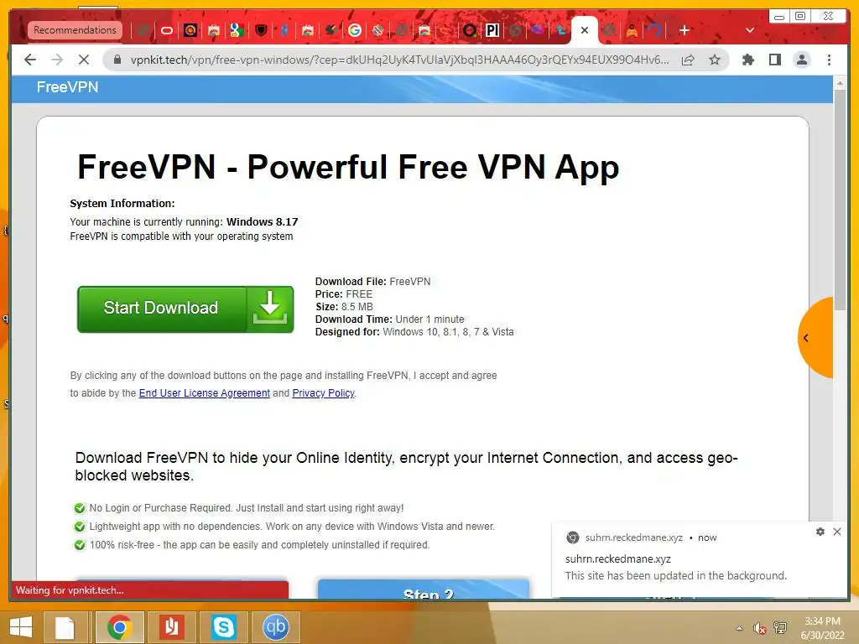Share this page from address bar
Viewport: 859px width, 644px height.
click(x=688, y=60)
